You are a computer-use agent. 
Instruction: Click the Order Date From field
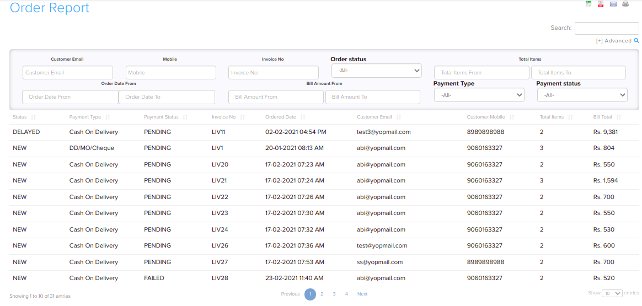click(70, 97)
